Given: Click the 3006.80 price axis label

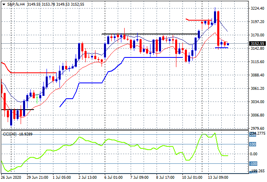Looking at the screenshot, I should [257, 115].
